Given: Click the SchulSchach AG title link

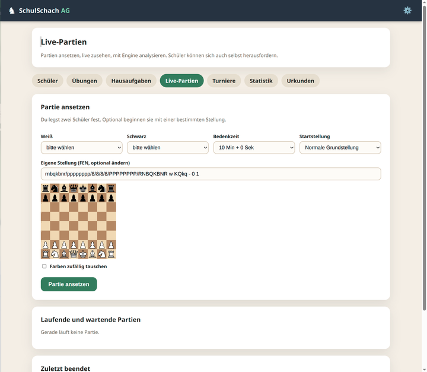Looking at the screenshot, I should 44,11.
